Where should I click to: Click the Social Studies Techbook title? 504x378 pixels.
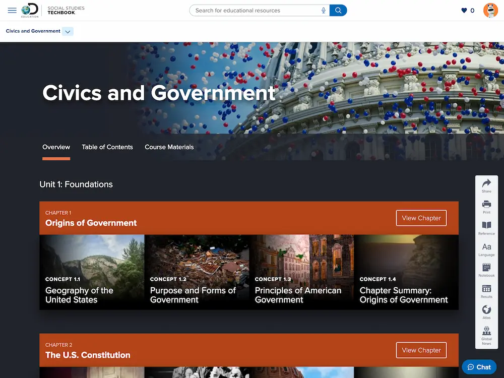click(x=66, y=10)
